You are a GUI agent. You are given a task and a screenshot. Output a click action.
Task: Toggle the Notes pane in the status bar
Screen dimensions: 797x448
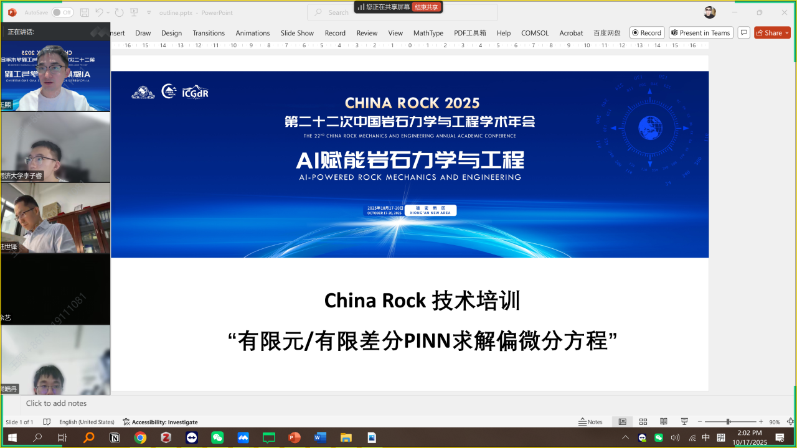(x=590, y=422)
